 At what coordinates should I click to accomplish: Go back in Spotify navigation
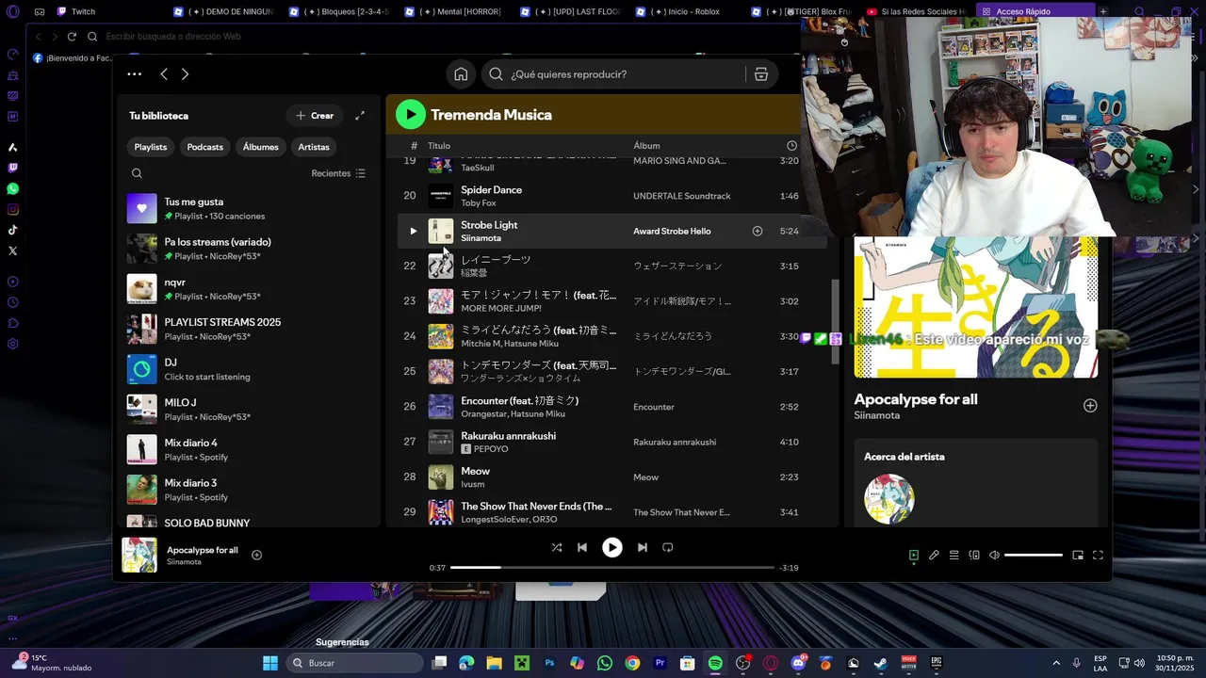[x=164, y=73]
